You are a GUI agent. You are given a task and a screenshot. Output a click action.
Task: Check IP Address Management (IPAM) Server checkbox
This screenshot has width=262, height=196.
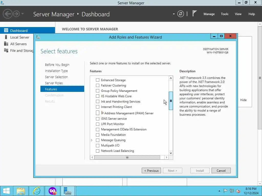[97, 113]
